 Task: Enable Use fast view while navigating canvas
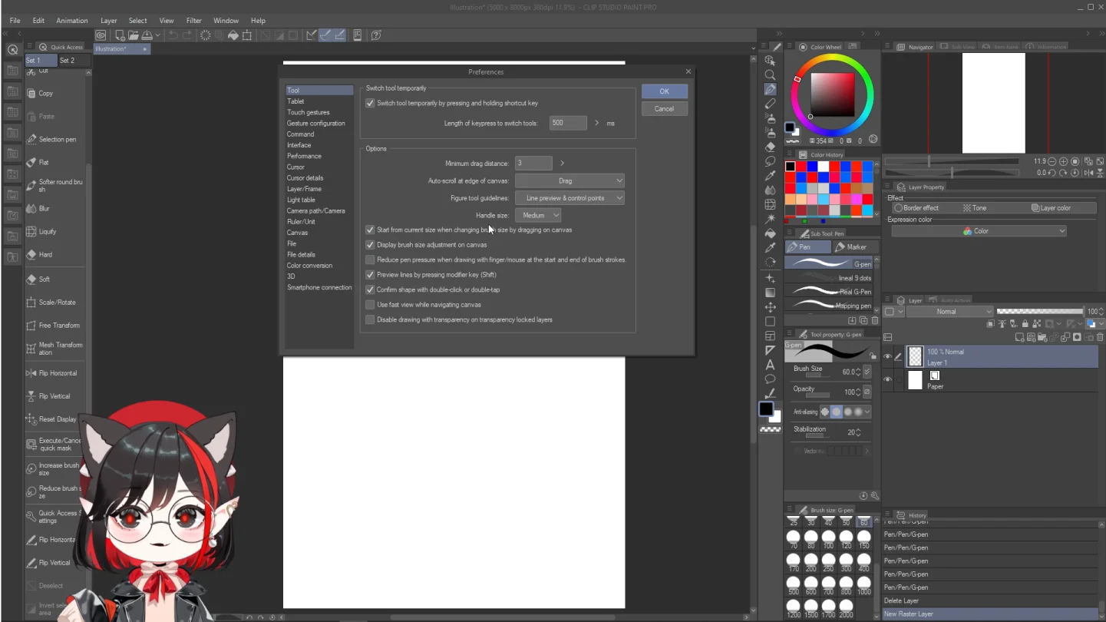370,305
